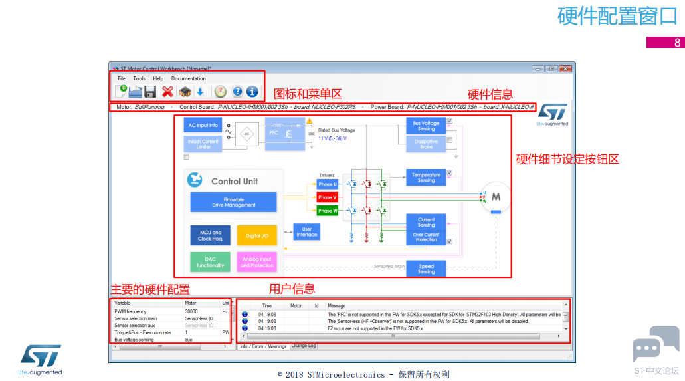Image resolution: width=685 pixels, height=381 pixels.
Task: Click the Time column header
Action: (x=267, y=306)
